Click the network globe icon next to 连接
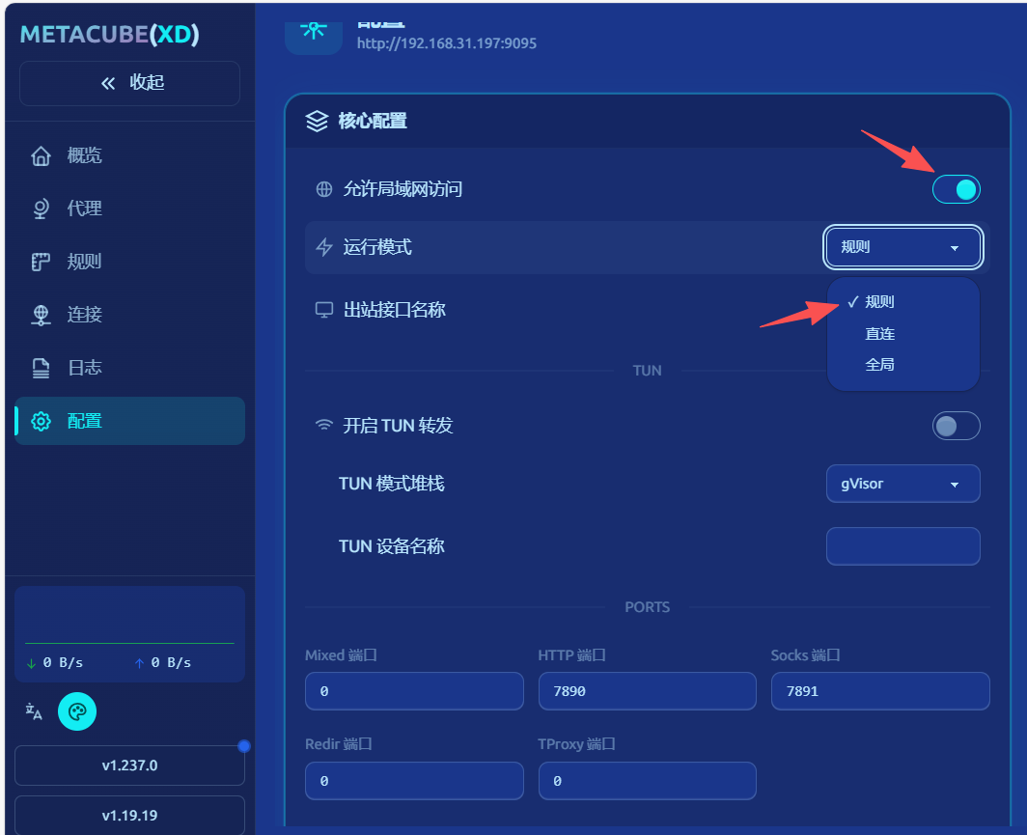The height and width of the screenshot is (835, 1027). 41,315
